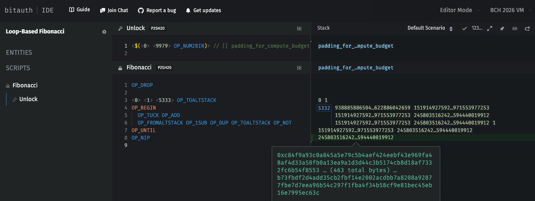Toggle the 123… number display mode
Image resolution: width=535 pixels, height=201 pixels.
[x=477, y=28]
